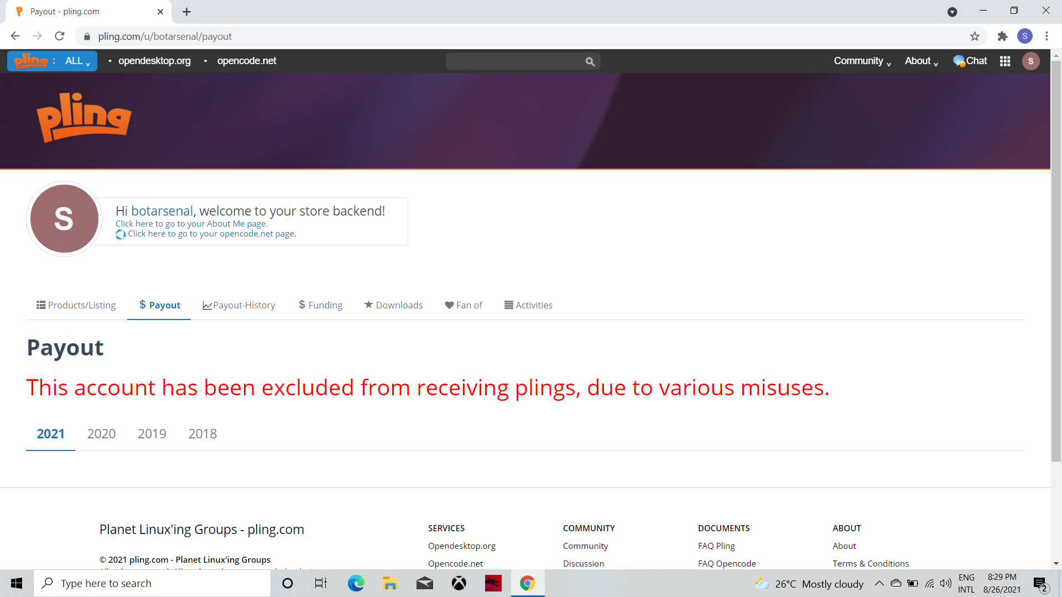This screenshot has width=1062, height=597.
Task: Click Chrome icon on taskbar
Action: [x=527, y=583]
